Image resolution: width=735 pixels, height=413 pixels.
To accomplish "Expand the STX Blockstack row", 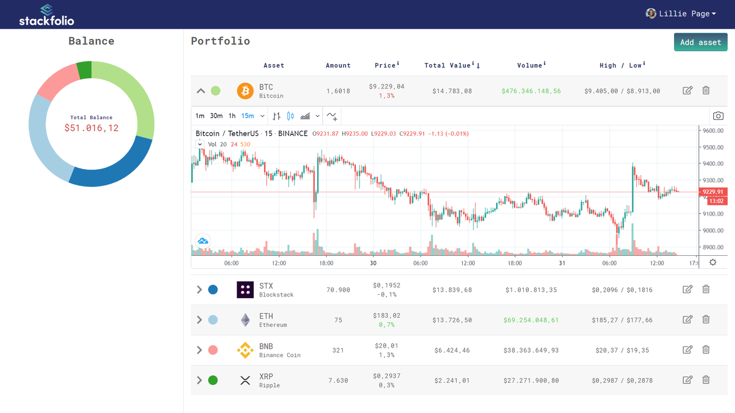I will 199,290.
